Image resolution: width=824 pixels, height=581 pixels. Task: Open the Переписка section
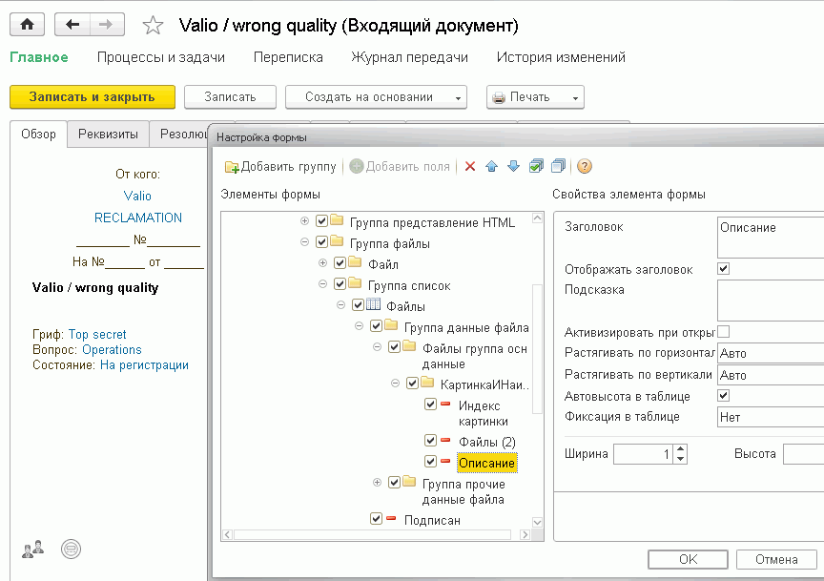point(288,57)
